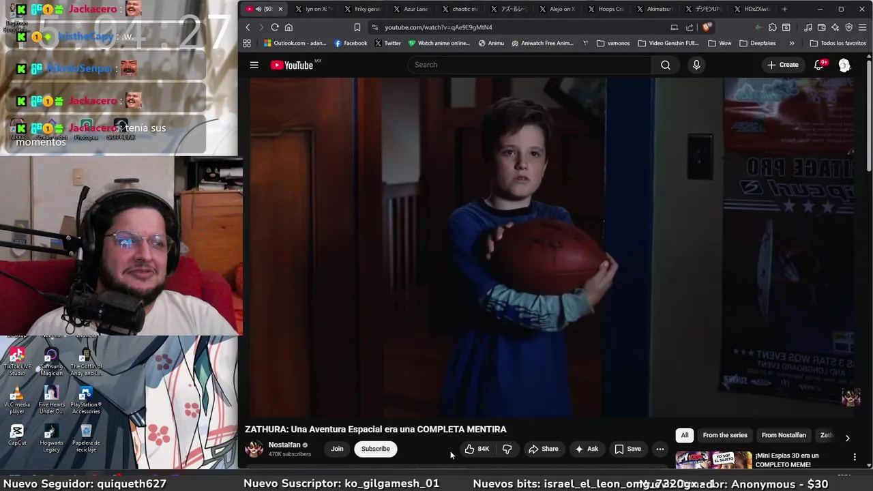
Task: Open the VPN shield icon
Action: coord(849,27)
